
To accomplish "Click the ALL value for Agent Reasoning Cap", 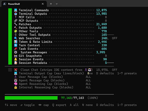I will 88,84.
